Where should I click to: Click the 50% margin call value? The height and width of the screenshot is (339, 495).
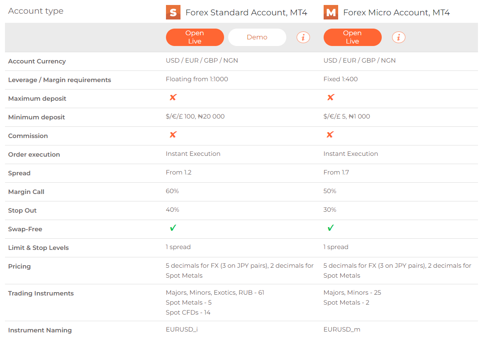(x=330, y=191)
